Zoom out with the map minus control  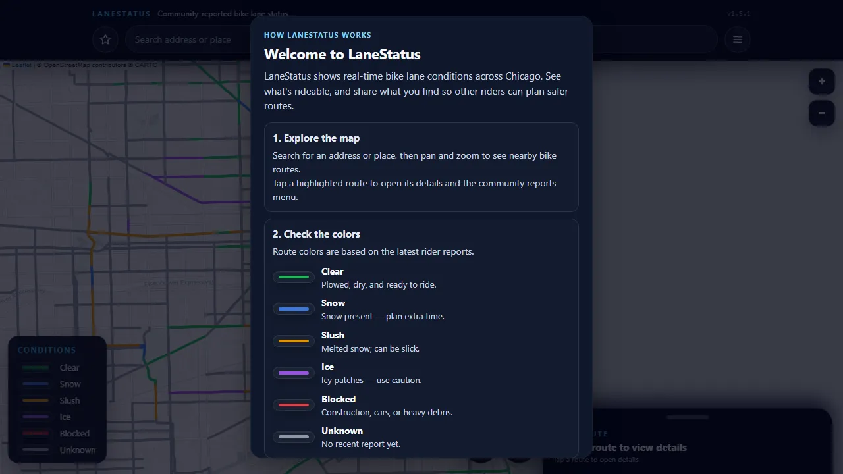(821, 113)
